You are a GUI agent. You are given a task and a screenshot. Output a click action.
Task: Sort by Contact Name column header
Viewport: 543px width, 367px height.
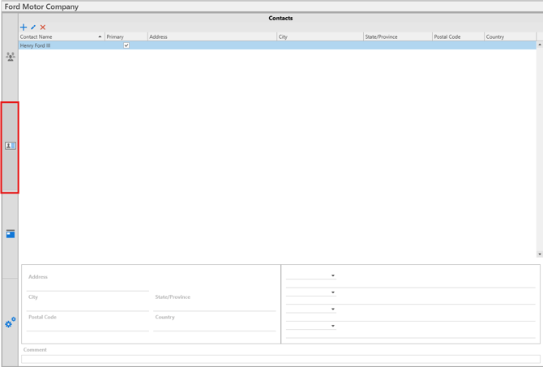(x=61, y=37)
